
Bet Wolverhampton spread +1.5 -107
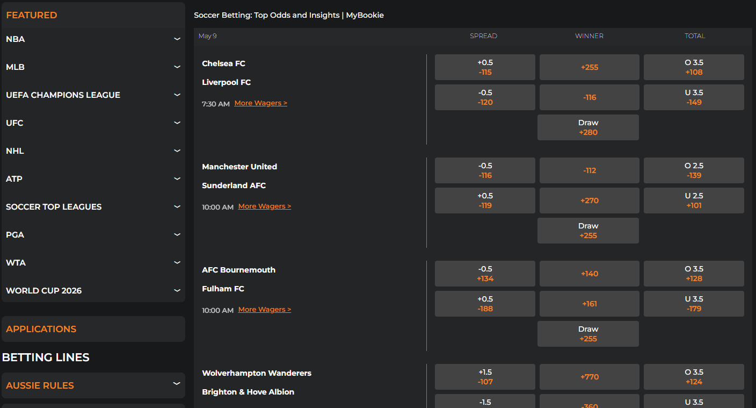tap(485, 377)
